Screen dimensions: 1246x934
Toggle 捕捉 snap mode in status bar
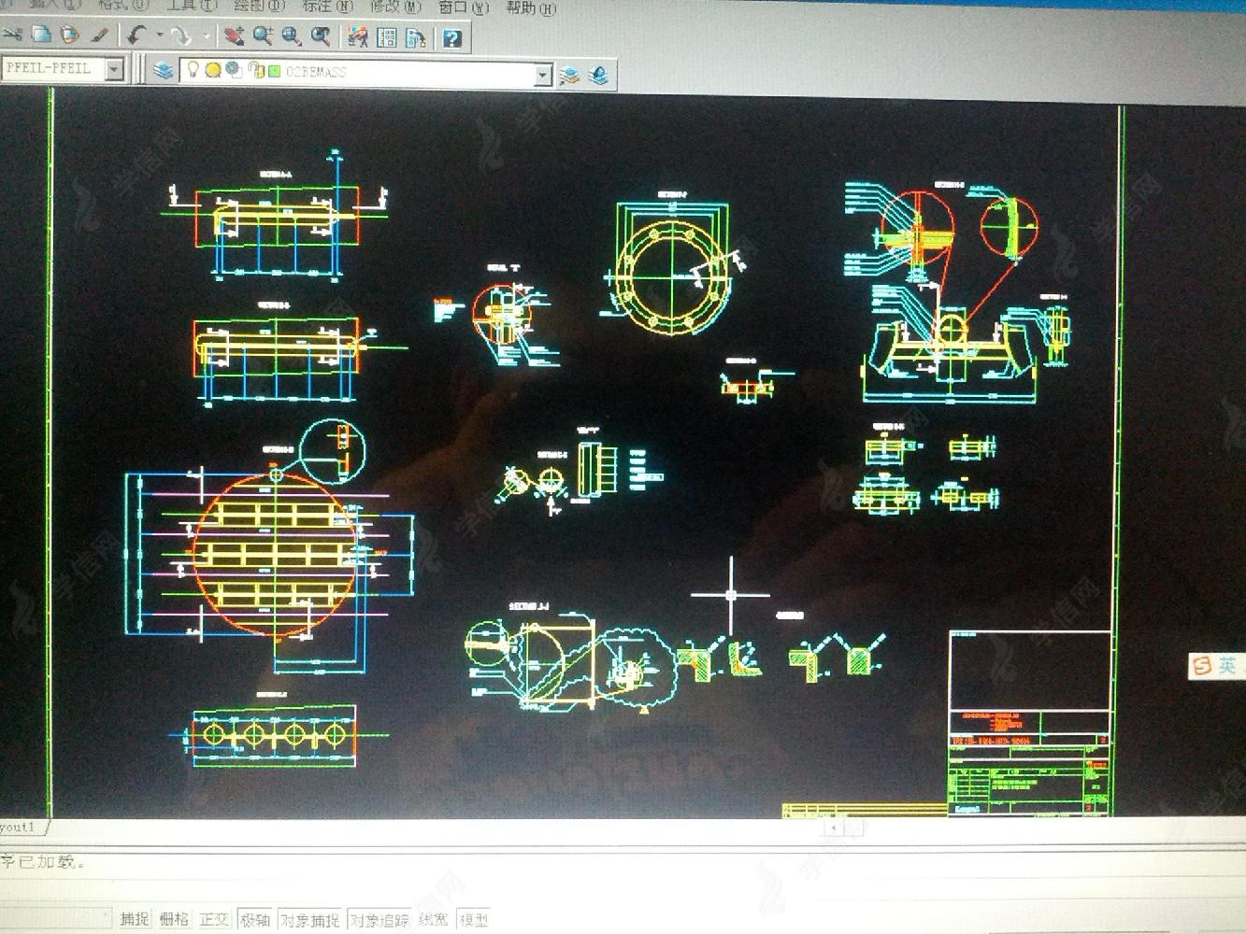point(134,919)
